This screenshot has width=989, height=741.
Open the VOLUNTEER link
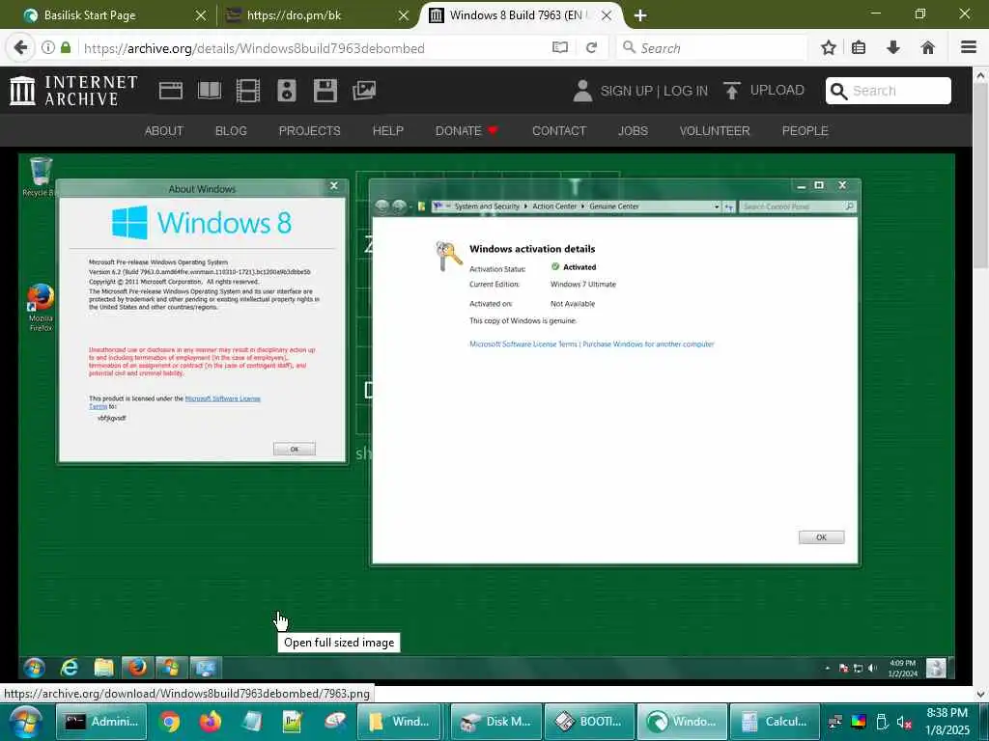[x=715, y=130]
